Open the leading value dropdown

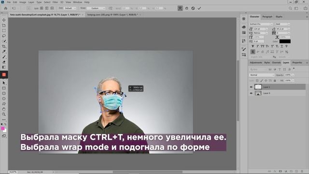coord(289,29)
